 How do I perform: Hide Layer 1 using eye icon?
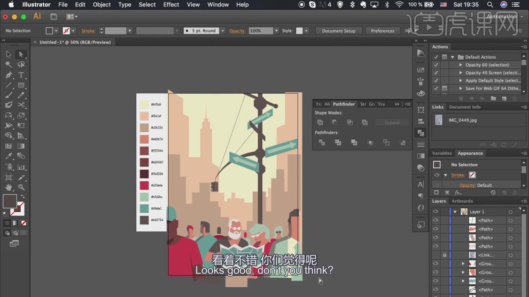[435, 212]
